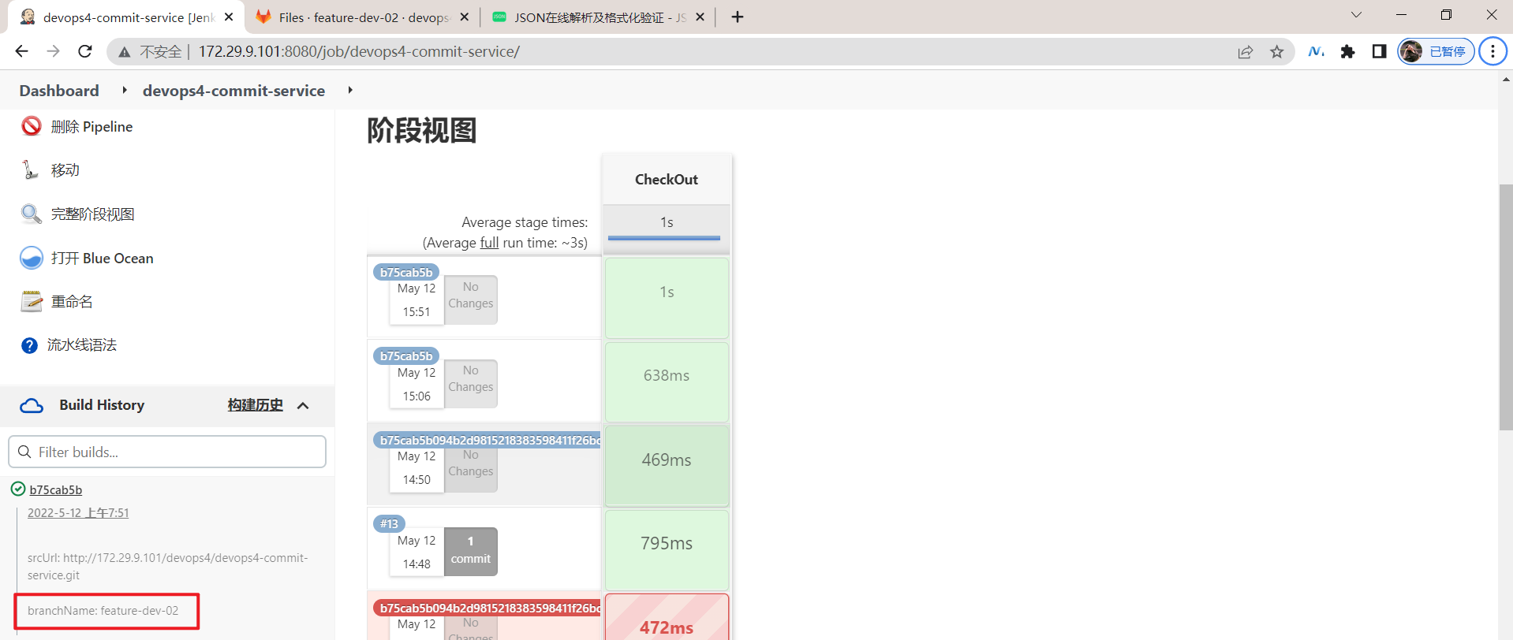The height and width of the screenshot is (640, 1513).
Task: Click the Move (移动) icon
Action: click(x=32, y=170)
